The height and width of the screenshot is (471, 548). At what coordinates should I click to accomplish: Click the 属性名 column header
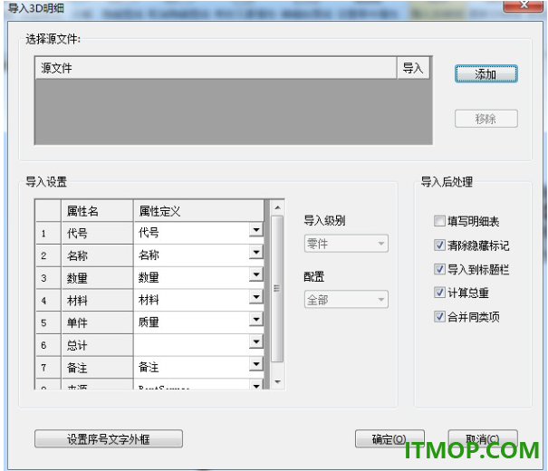pyautogui.click(x=98, y=211)
